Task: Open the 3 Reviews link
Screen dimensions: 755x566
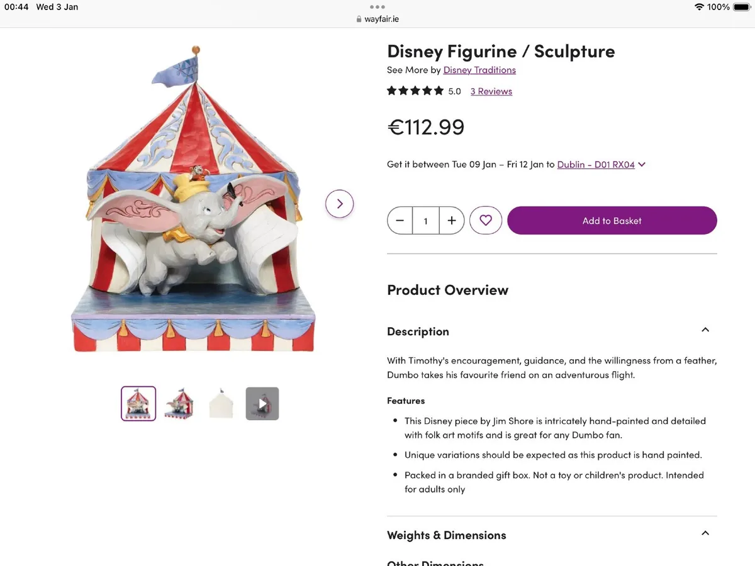Action: (491, 91)
